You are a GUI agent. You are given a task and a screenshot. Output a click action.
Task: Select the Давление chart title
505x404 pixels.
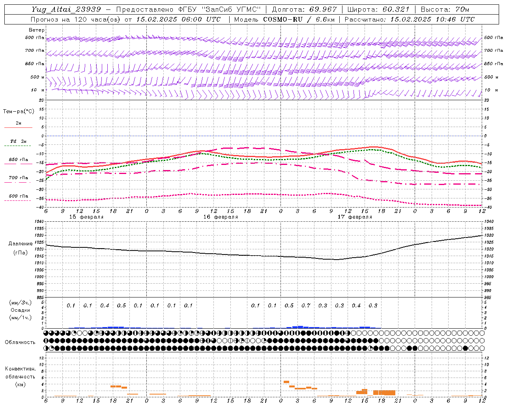coord(21,244)
